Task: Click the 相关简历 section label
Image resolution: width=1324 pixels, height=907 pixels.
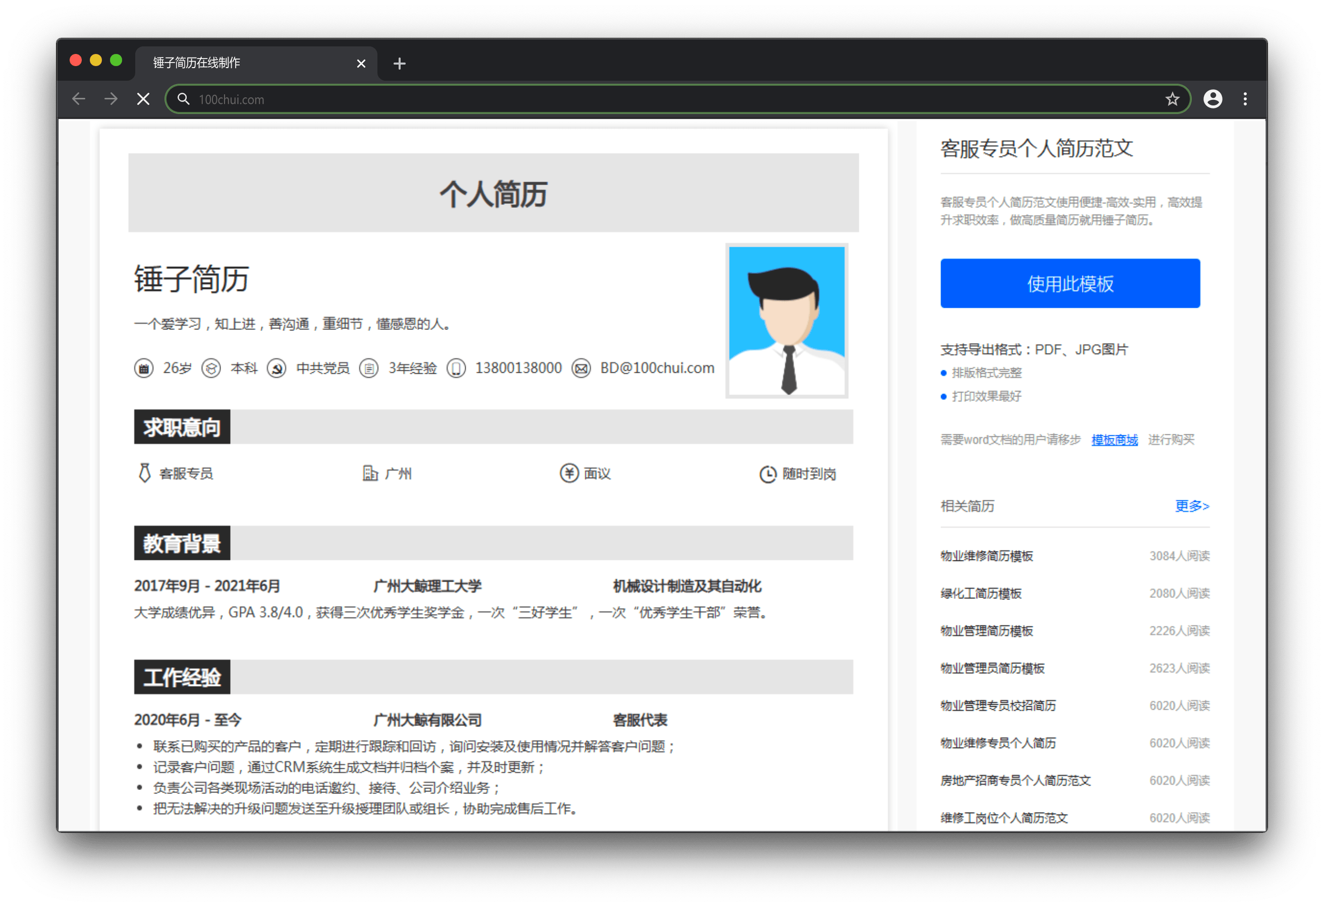Action: click(x=967, y=506)
